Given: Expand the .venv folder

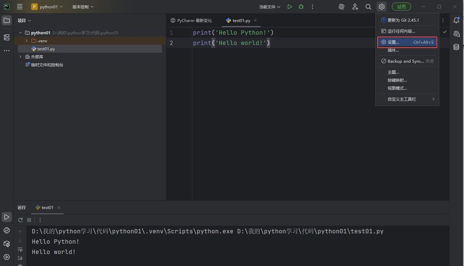Looking at the screenshot, I should [26, 41].
